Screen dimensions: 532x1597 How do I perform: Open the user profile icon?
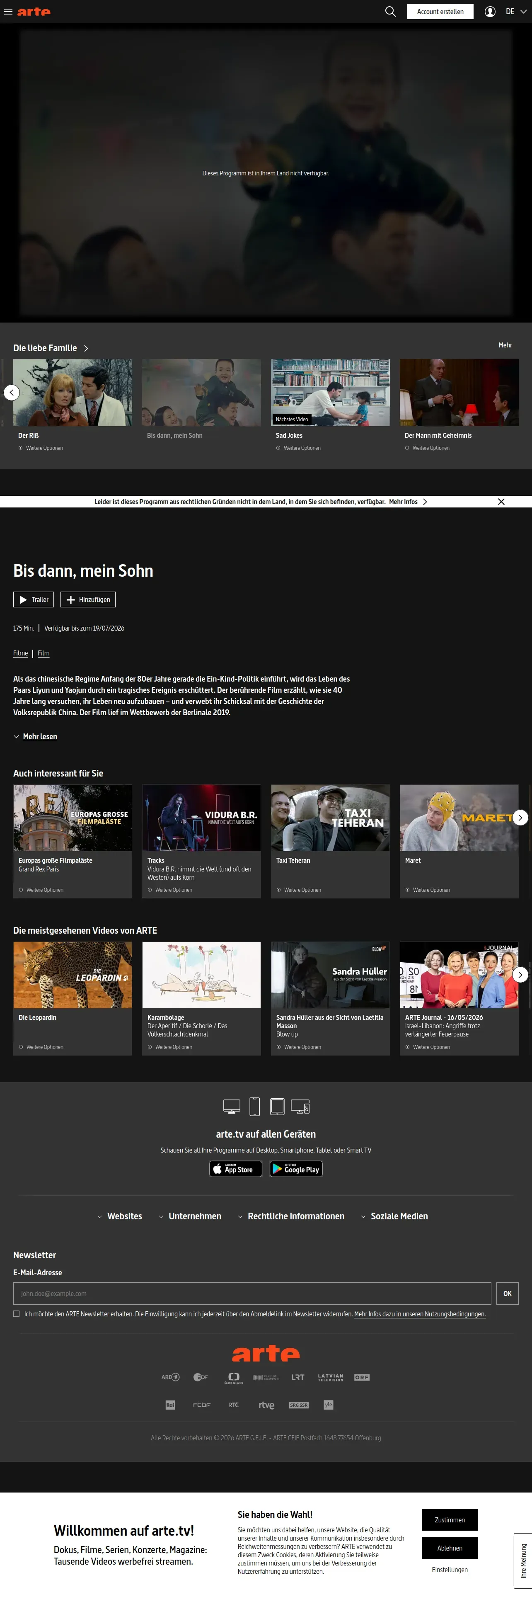(490, 12)
